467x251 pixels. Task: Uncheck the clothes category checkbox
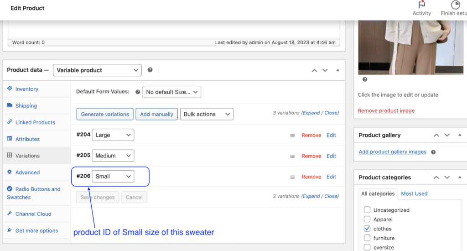[367, 229]
